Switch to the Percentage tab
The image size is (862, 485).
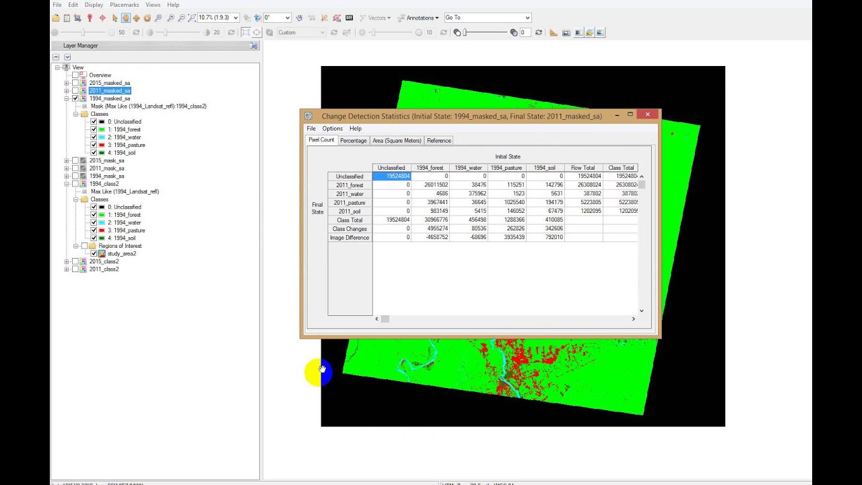point(353,141)
